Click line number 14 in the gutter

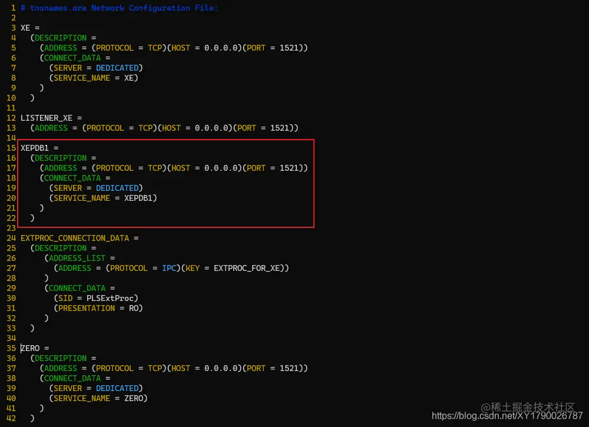point(11,138)
